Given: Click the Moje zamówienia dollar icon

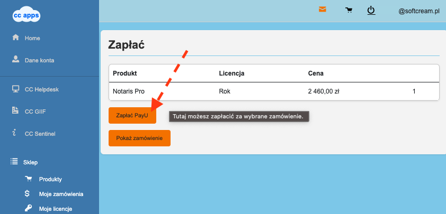Looking at the screenshot, I should (28, 194).
